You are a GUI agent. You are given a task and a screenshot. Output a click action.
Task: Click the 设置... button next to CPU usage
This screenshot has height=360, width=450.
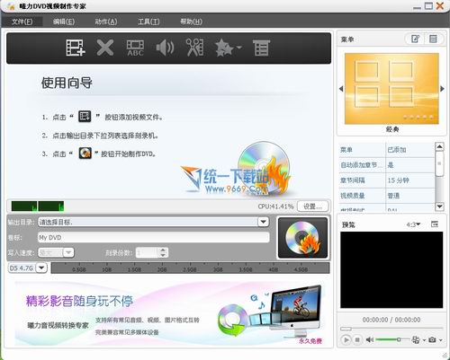312,206
